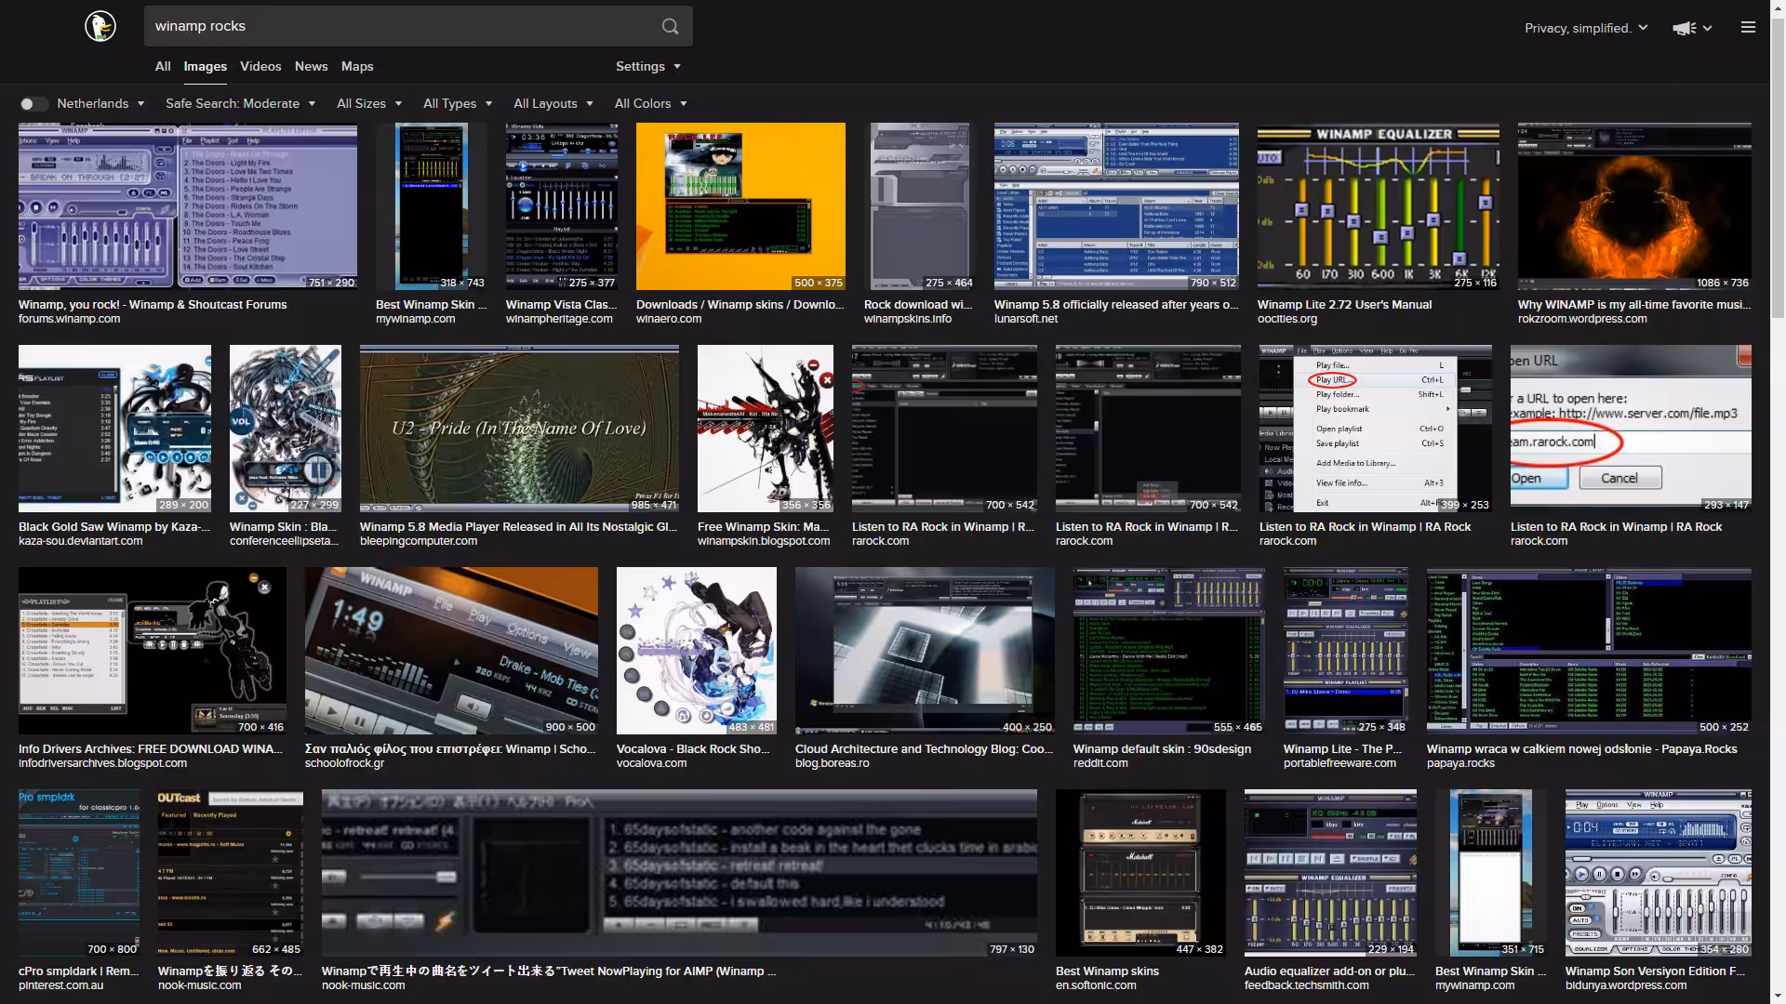
Task: Open the All Layouts filter
Action: (553, 103)
